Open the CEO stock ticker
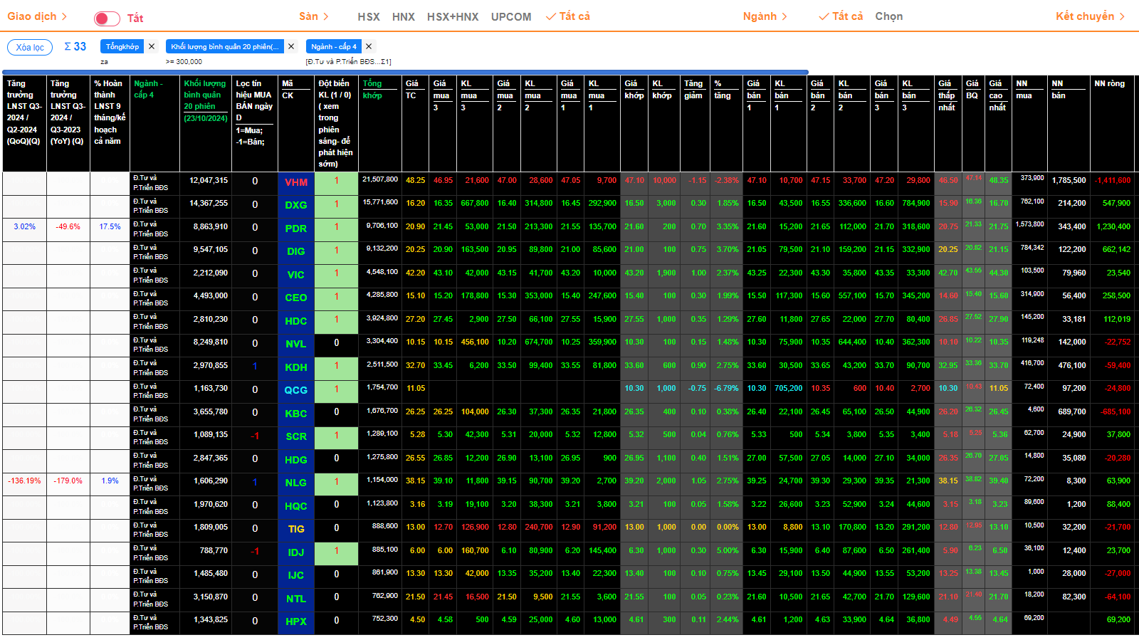The height and width of the screenshot is (640, 1139). click(x=296, y=298)
